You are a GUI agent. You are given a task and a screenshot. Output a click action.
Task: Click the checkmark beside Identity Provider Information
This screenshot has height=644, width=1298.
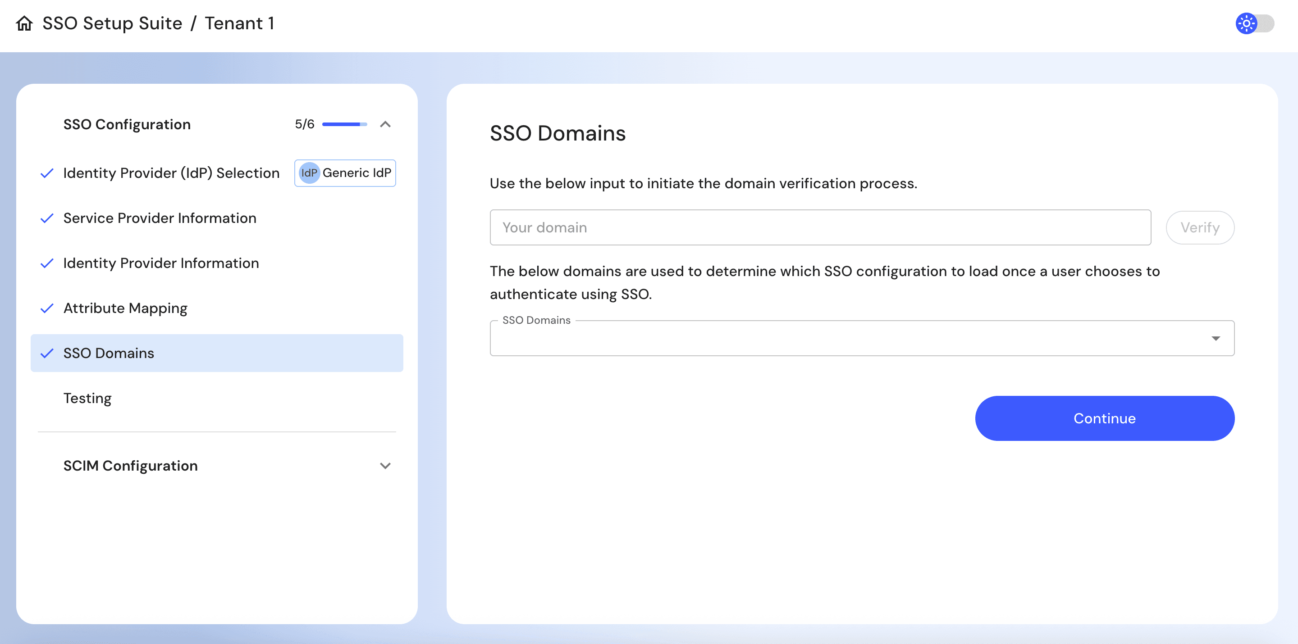pos(47,263)
